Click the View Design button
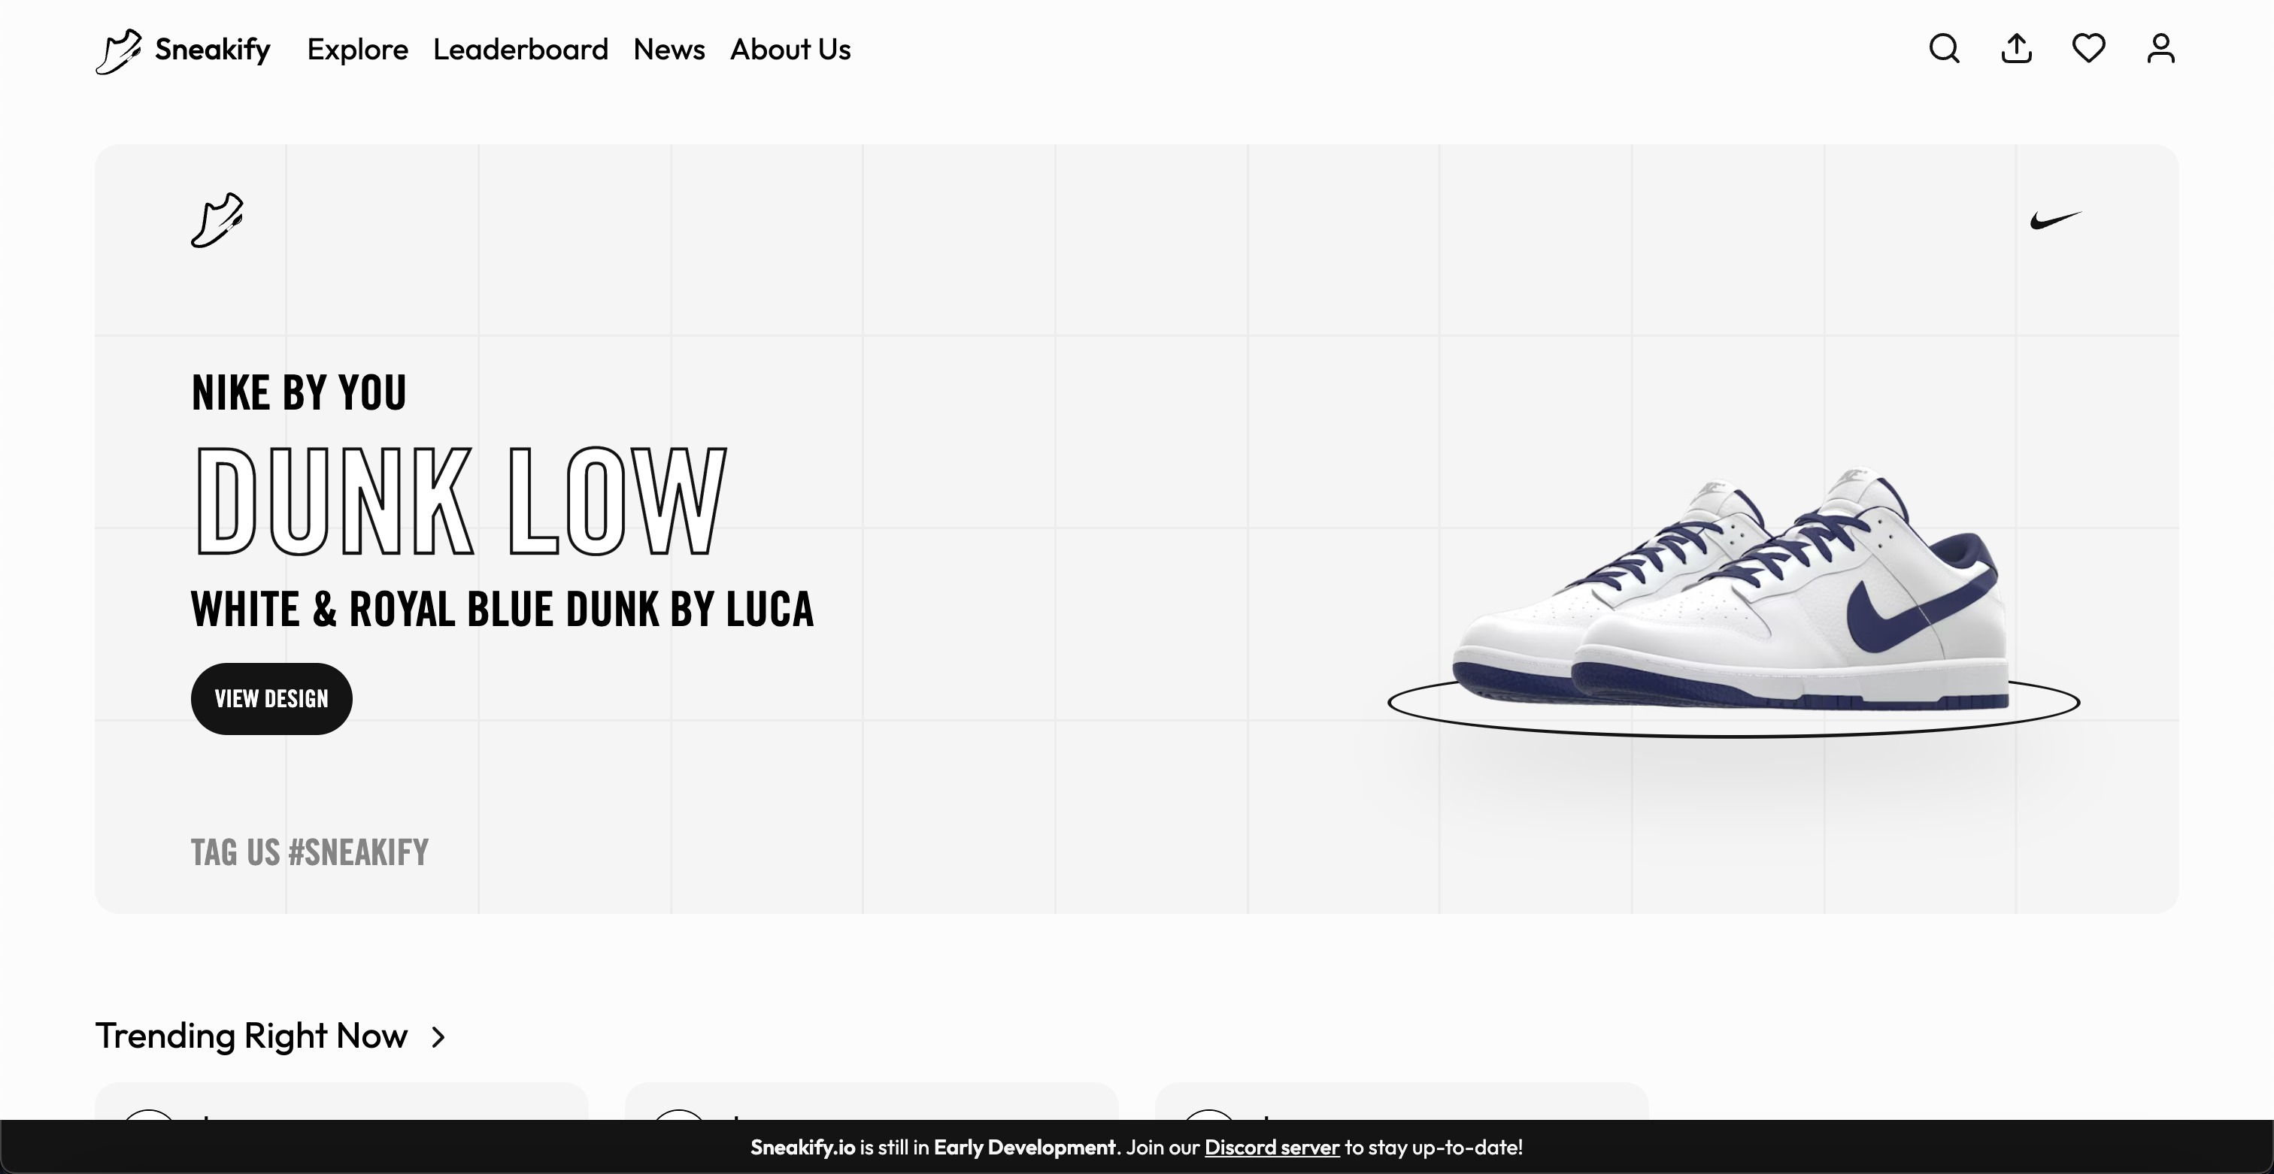The width and height of the screenshot is (2274, 1174). tap(272, 698)
